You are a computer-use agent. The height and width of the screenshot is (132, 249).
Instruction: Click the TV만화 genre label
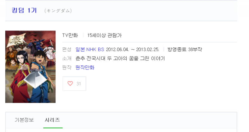pyautogui.click(x=70, y=35)
